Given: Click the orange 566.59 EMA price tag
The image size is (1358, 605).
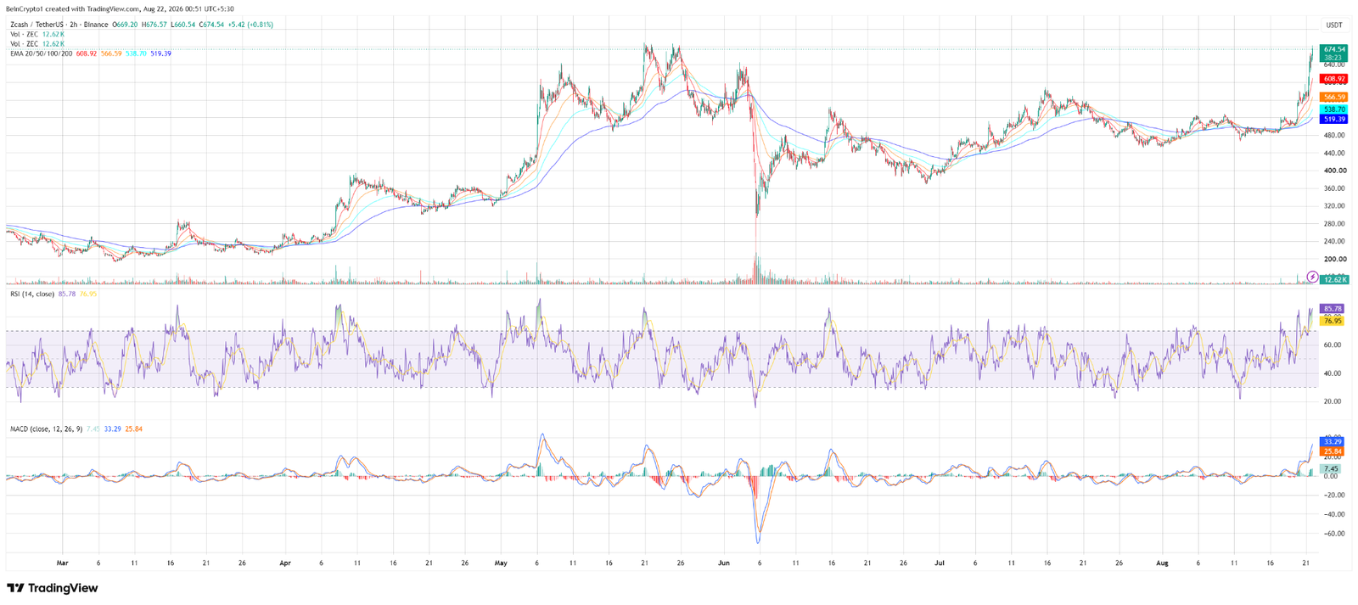Looking at the screenshot, I should (x=1334, y=98).
